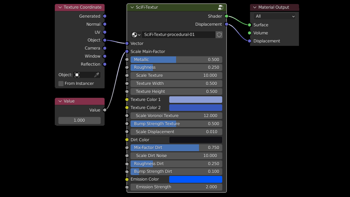350x197 pixels.
Task: Click the Surface input socket on Material Output
Action: point(250,25)
